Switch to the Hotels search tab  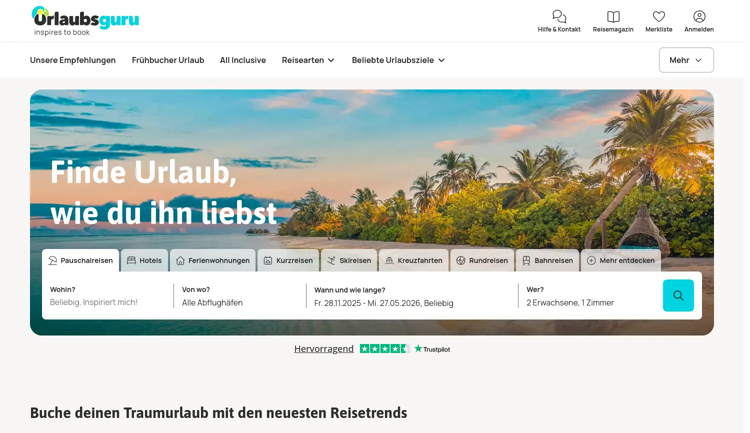[144, 260]
